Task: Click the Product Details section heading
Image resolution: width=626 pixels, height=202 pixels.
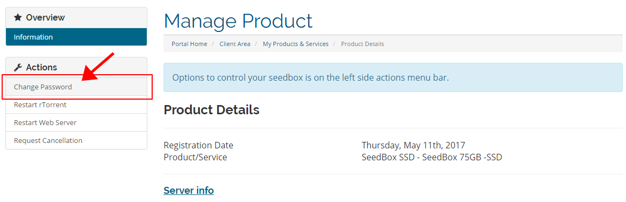Action: pos(212,110)
